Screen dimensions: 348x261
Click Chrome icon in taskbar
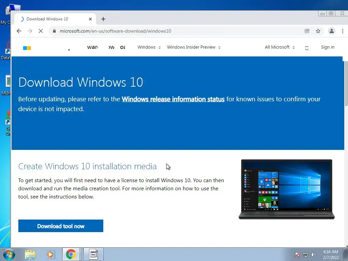[x=71, y=254]
